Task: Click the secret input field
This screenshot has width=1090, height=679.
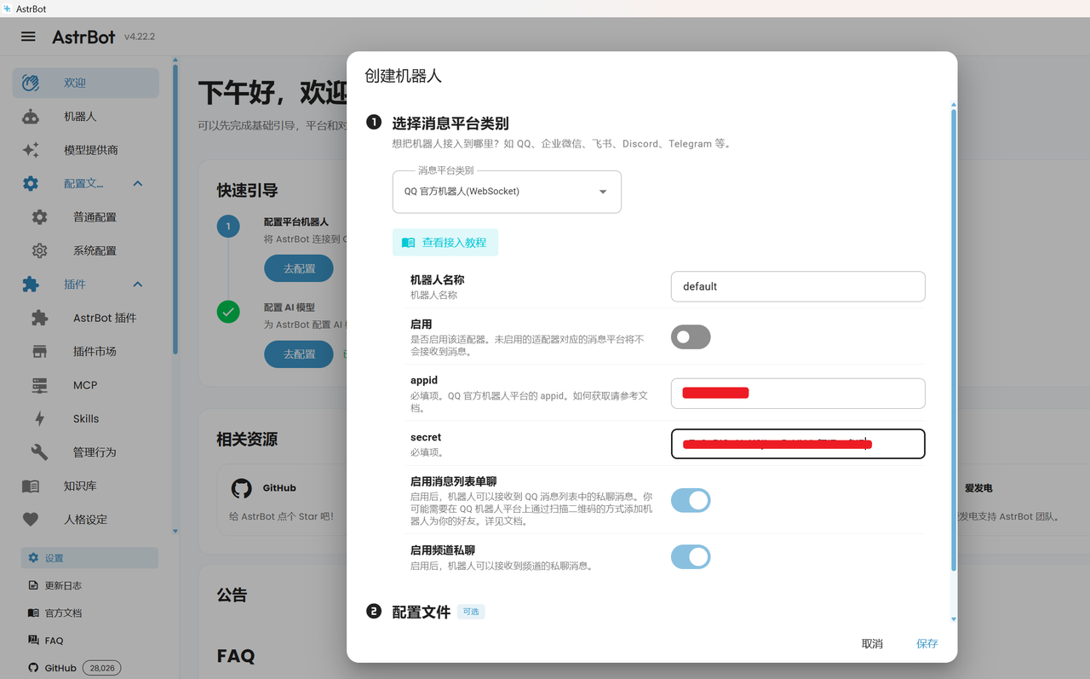Action: pos(798,444)
